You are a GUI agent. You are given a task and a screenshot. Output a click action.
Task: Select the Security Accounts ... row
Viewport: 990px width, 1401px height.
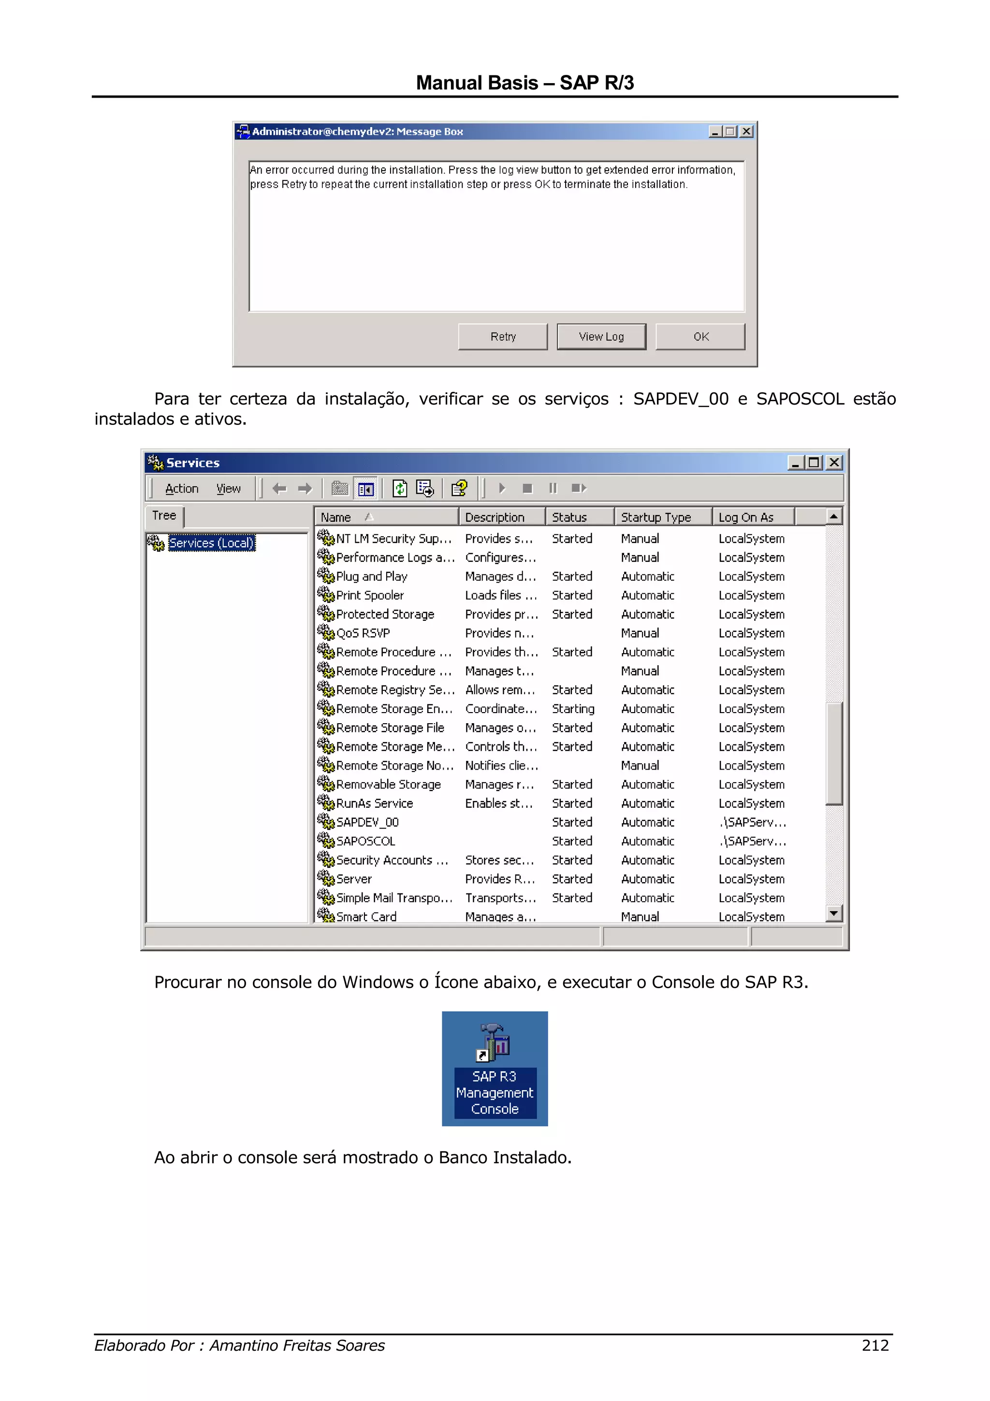coord(570,860)
